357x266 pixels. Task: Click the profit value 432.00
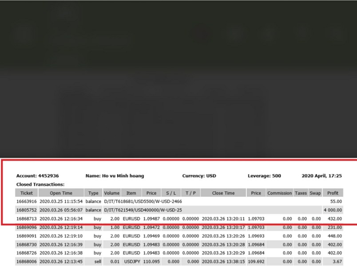[x=335, y=219]
